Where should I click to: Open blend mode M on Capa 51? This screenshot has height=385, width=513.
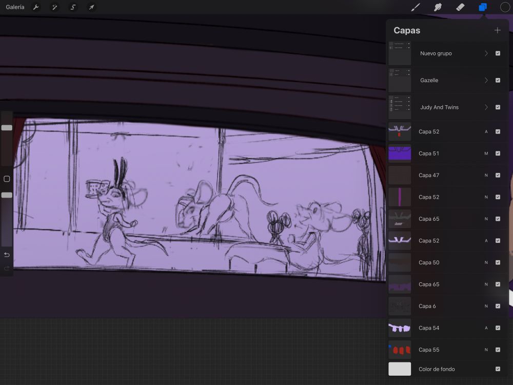point(486,153)
